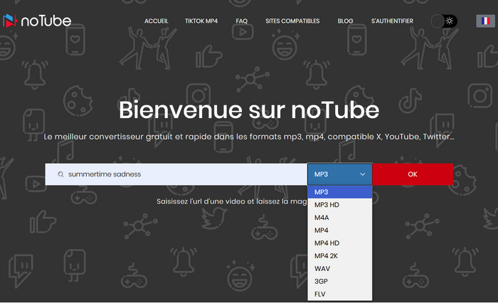498x303 pixels.
Task: Choose 3GP format option
Action: 322,281
